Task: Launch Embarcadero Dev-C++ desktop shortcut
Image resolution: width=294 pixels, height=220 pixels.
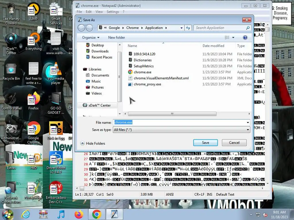Action: (x=56, y=192)
